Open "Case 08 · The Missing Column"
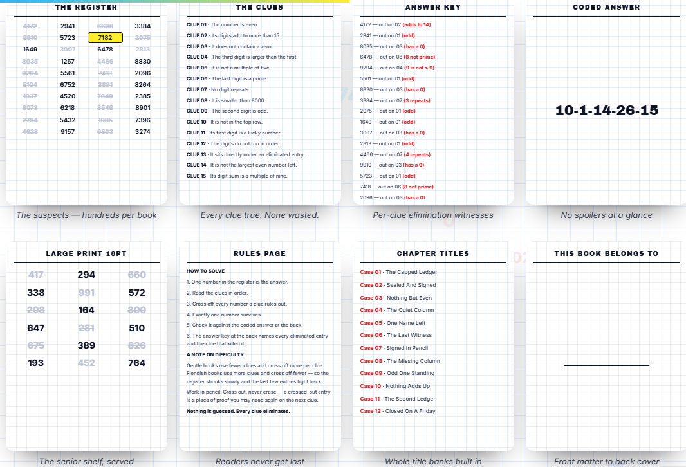Image resolution: width=686 pixels, height=467 pixels. [x=400, y=361]
